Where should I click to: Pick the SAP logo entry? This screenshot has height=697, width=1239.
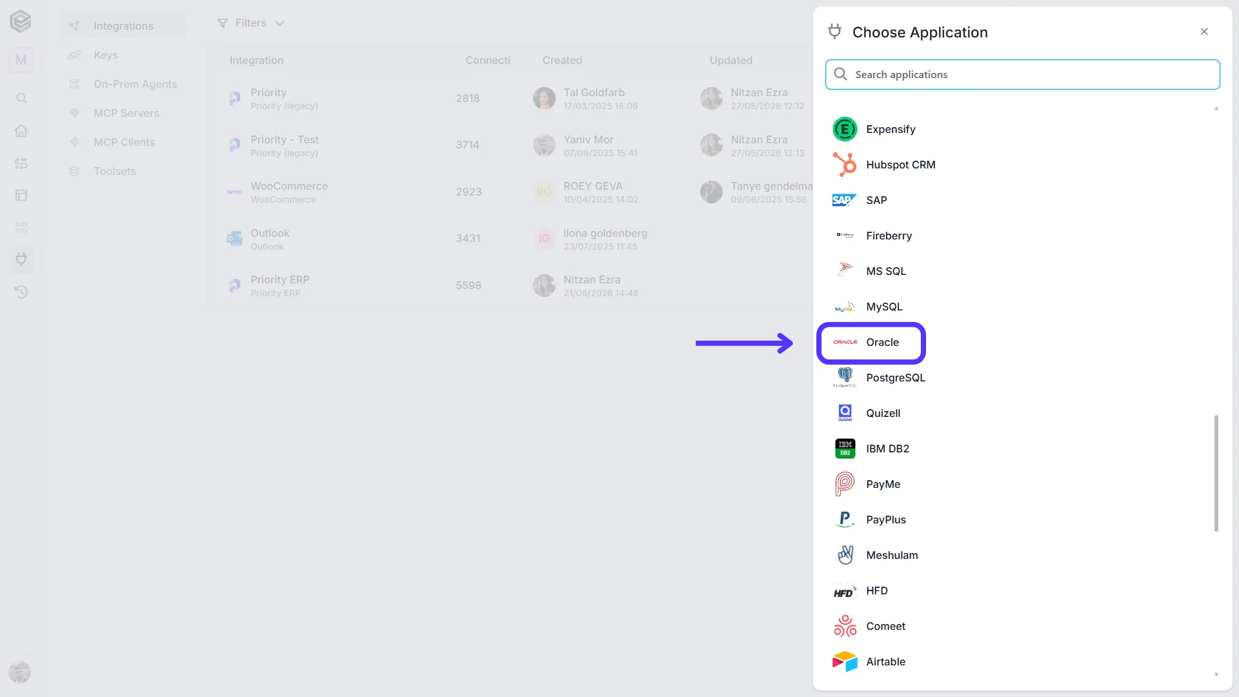(x=845, y=200)
